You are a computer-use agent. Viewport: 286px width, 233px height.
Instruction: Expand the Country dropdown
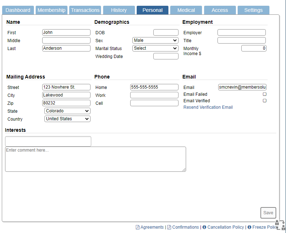pyautogui.click(x=67, y=119)
